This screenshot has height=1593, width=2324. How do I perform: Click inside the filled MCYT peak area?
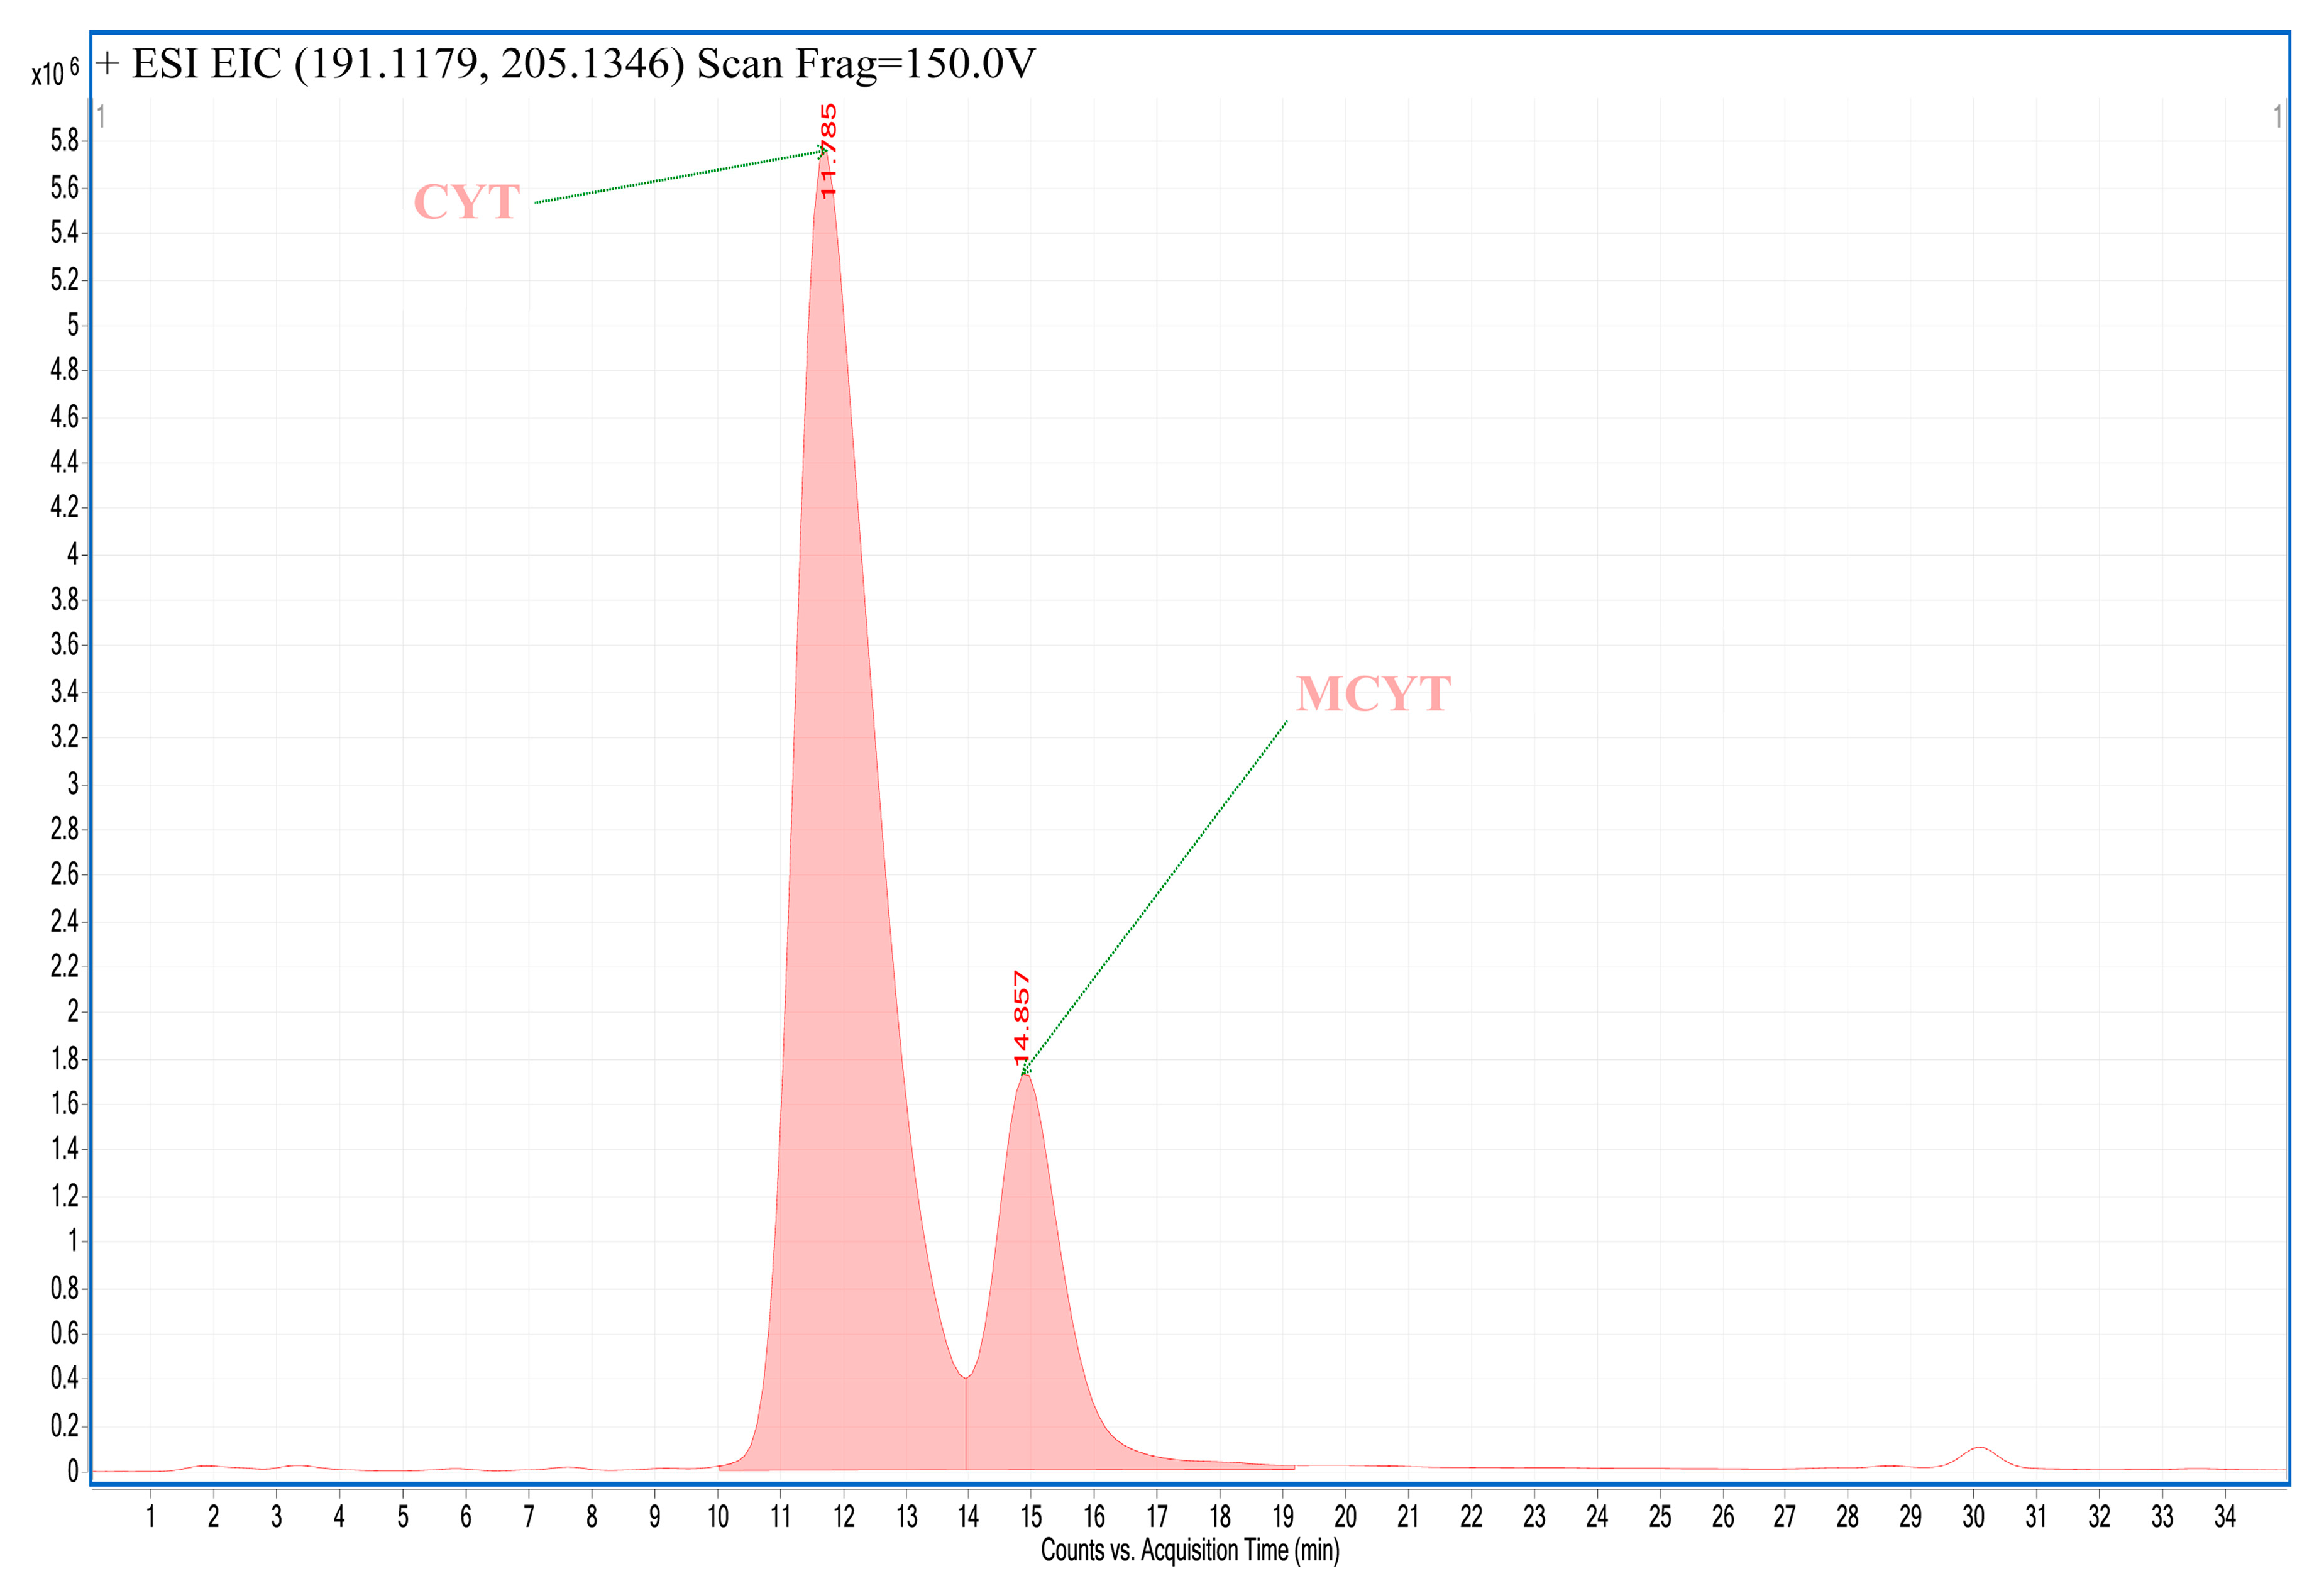1030,1300
